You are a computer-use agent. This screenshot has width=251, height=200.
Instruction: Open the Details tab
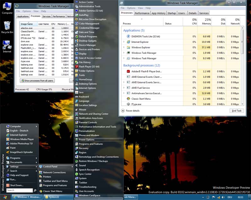click(x=192, y=13)
